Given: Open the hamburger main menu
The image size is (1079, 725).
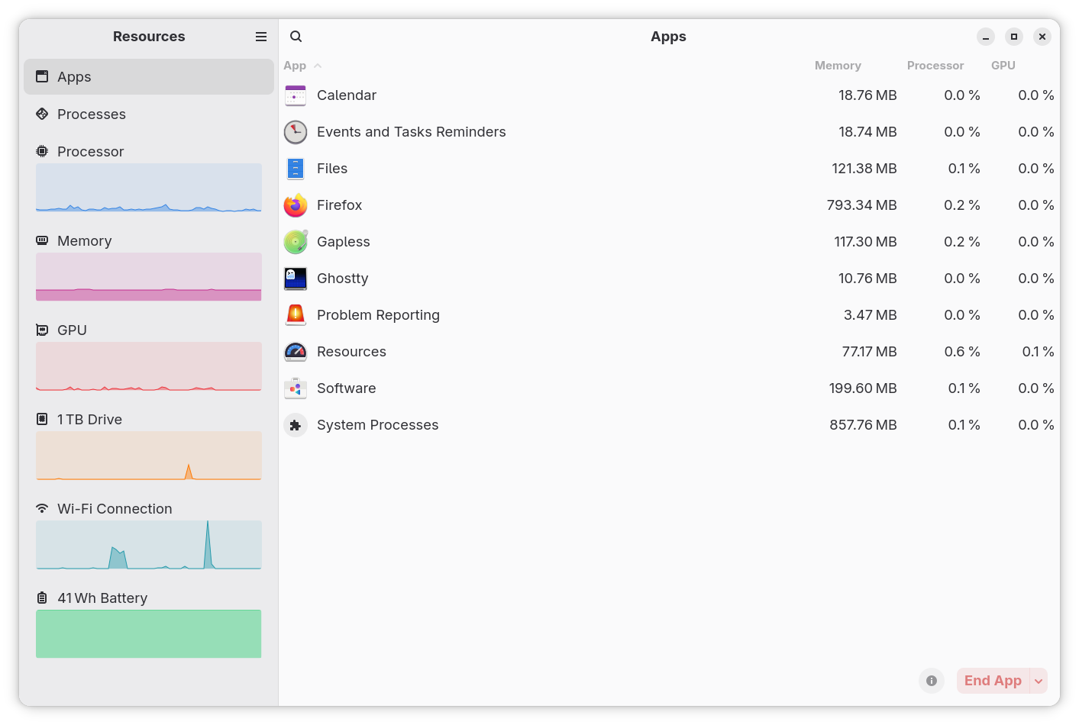Looking at the screenshot, I should (x=261, y=37).
